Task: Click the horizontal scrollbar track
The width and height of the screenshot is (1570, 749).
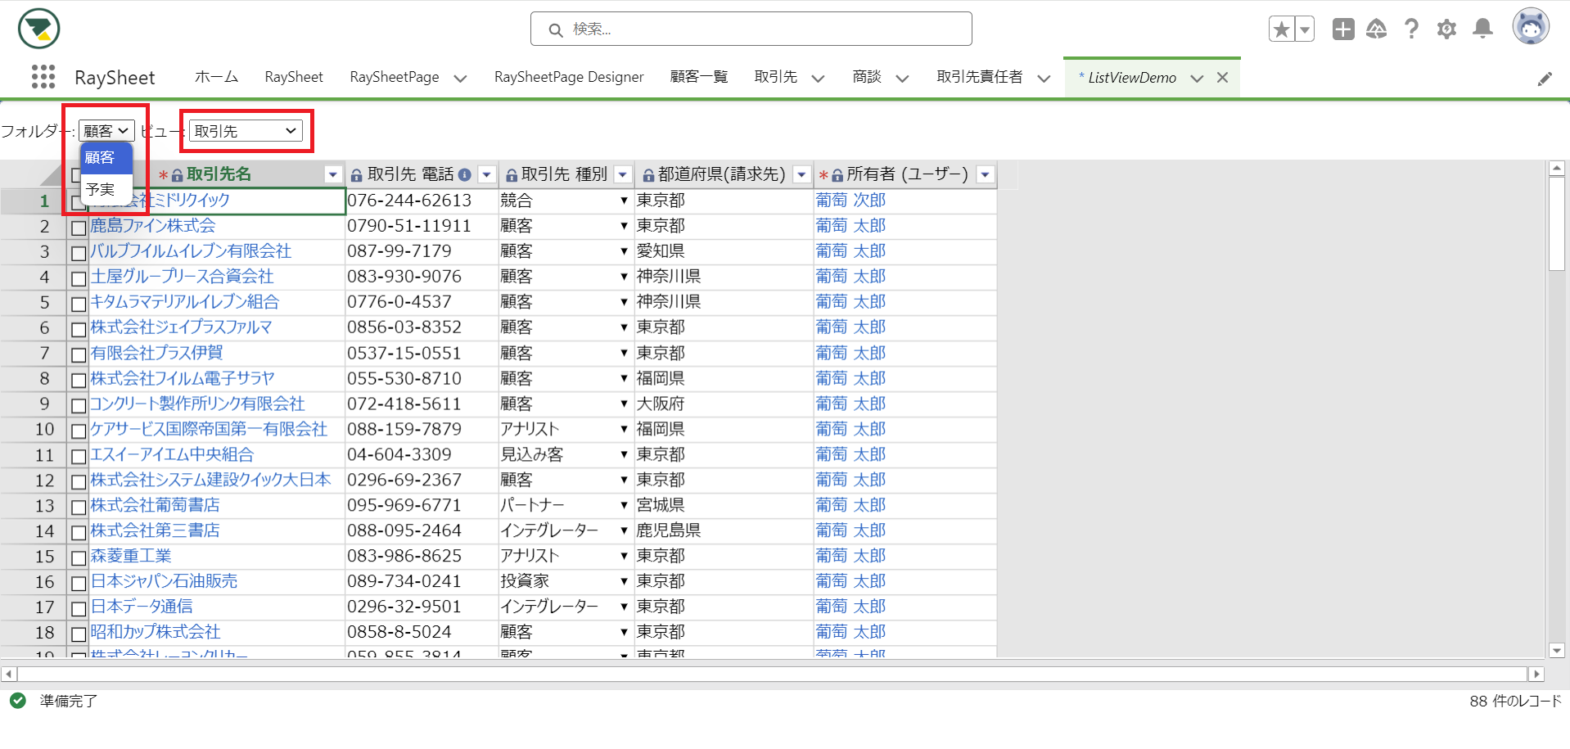Action: point(773,674)
